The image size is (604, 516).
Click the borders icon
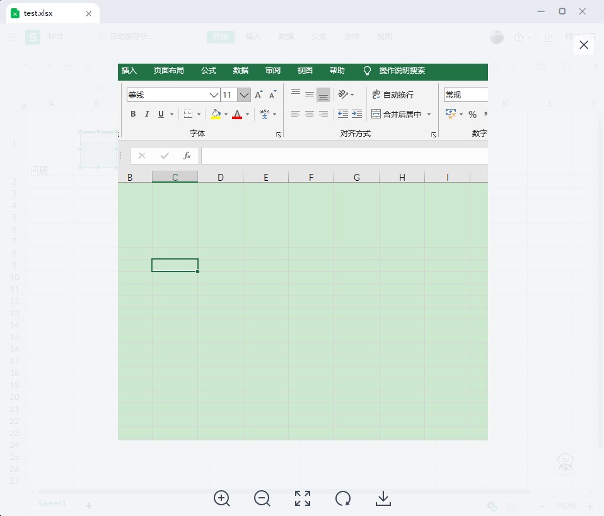pyautogui.click(x=188, y=114)
